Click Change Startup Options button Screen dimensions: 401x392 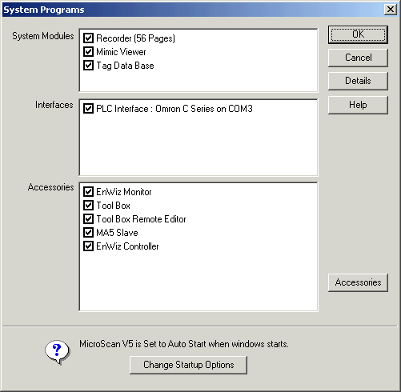[x=188, y=365]
